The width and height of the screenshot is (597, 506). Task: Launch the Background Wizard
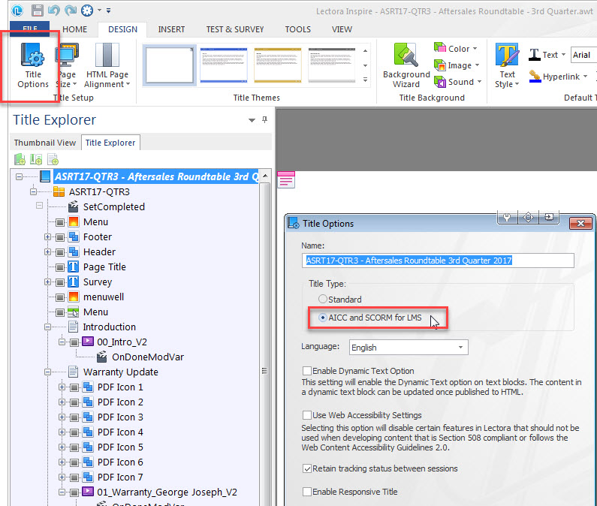tap(406, 65)
